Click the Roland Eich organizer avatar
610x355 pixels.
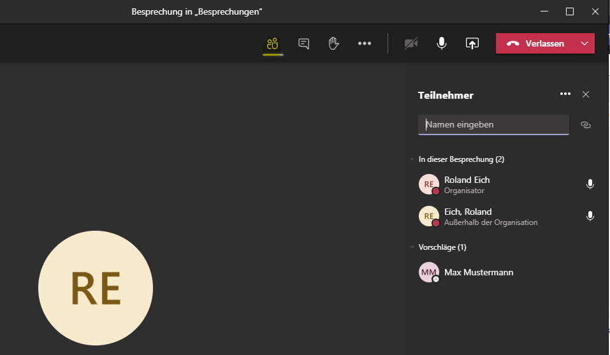click(x=429, y=184)
